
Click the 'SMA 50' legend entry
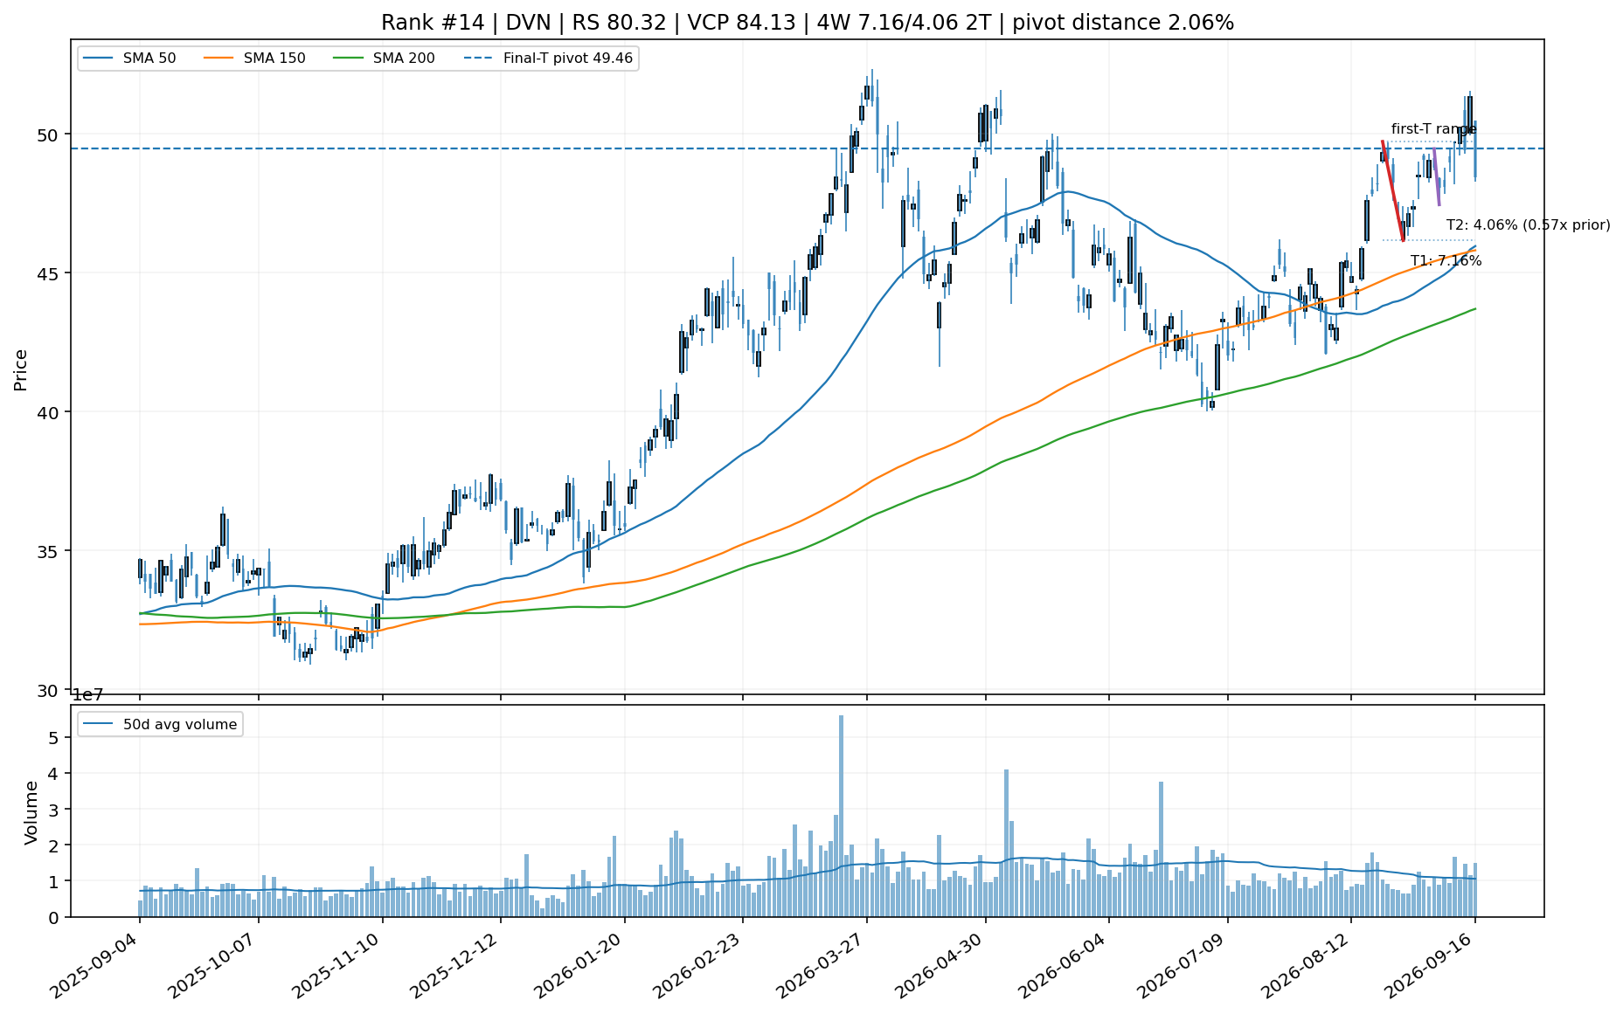(x=128, y=59)
